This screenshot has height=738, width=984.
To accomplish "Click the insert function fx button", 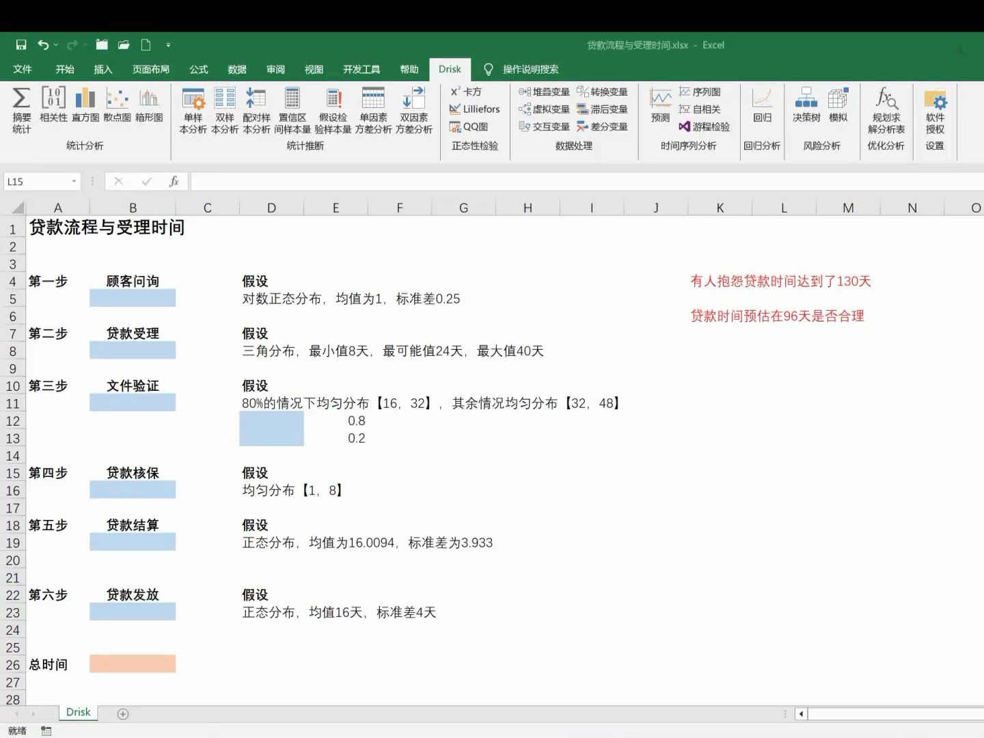I will point(174,181).
